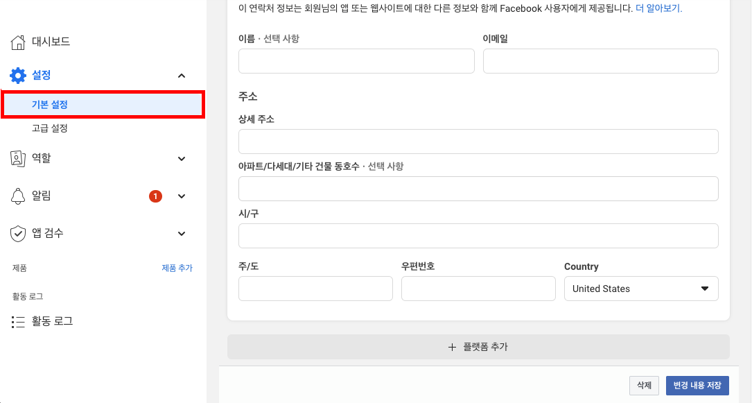The width and height of the screenshot is (752, 403).
Task: Collapse the 설정 section chevron
Action: point(182,76)
